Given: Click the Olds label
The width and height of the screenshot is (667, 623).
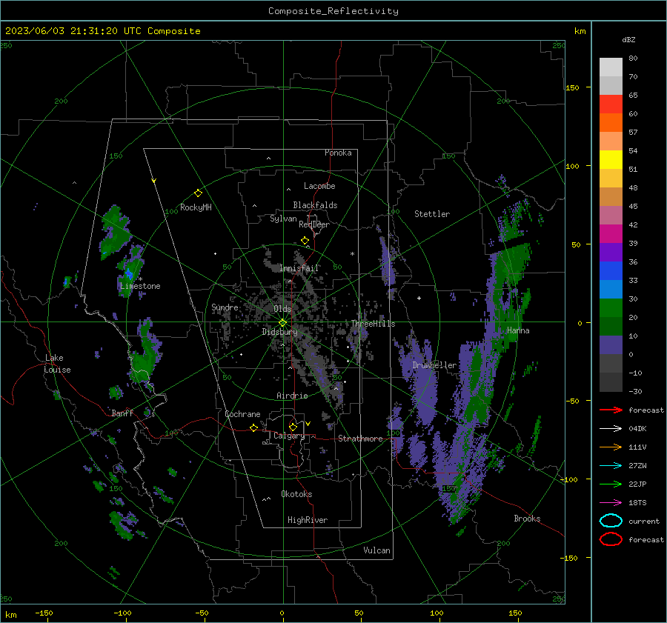Looking at the screenshot, I should click(x=282, y=309).
